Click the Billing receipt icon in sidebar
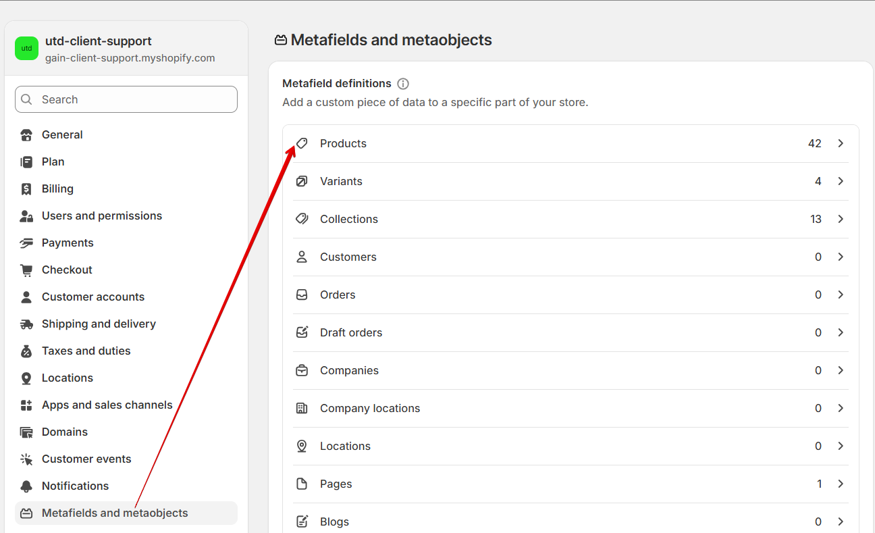875x533 pixels. 26,189
